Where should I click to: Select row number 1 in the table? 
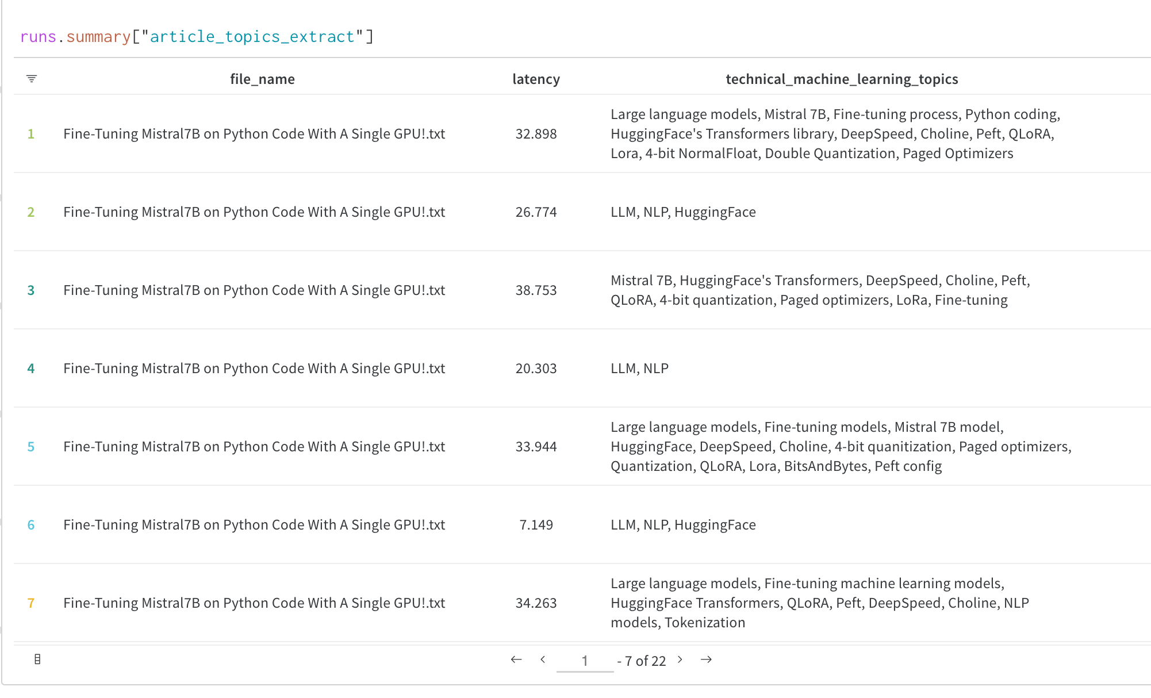pyautogui.click(x=30, y=133)
